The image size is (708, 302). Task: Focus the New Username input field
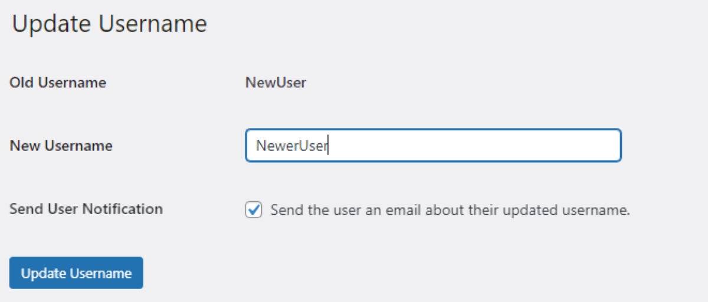click(x=433, y=146)
